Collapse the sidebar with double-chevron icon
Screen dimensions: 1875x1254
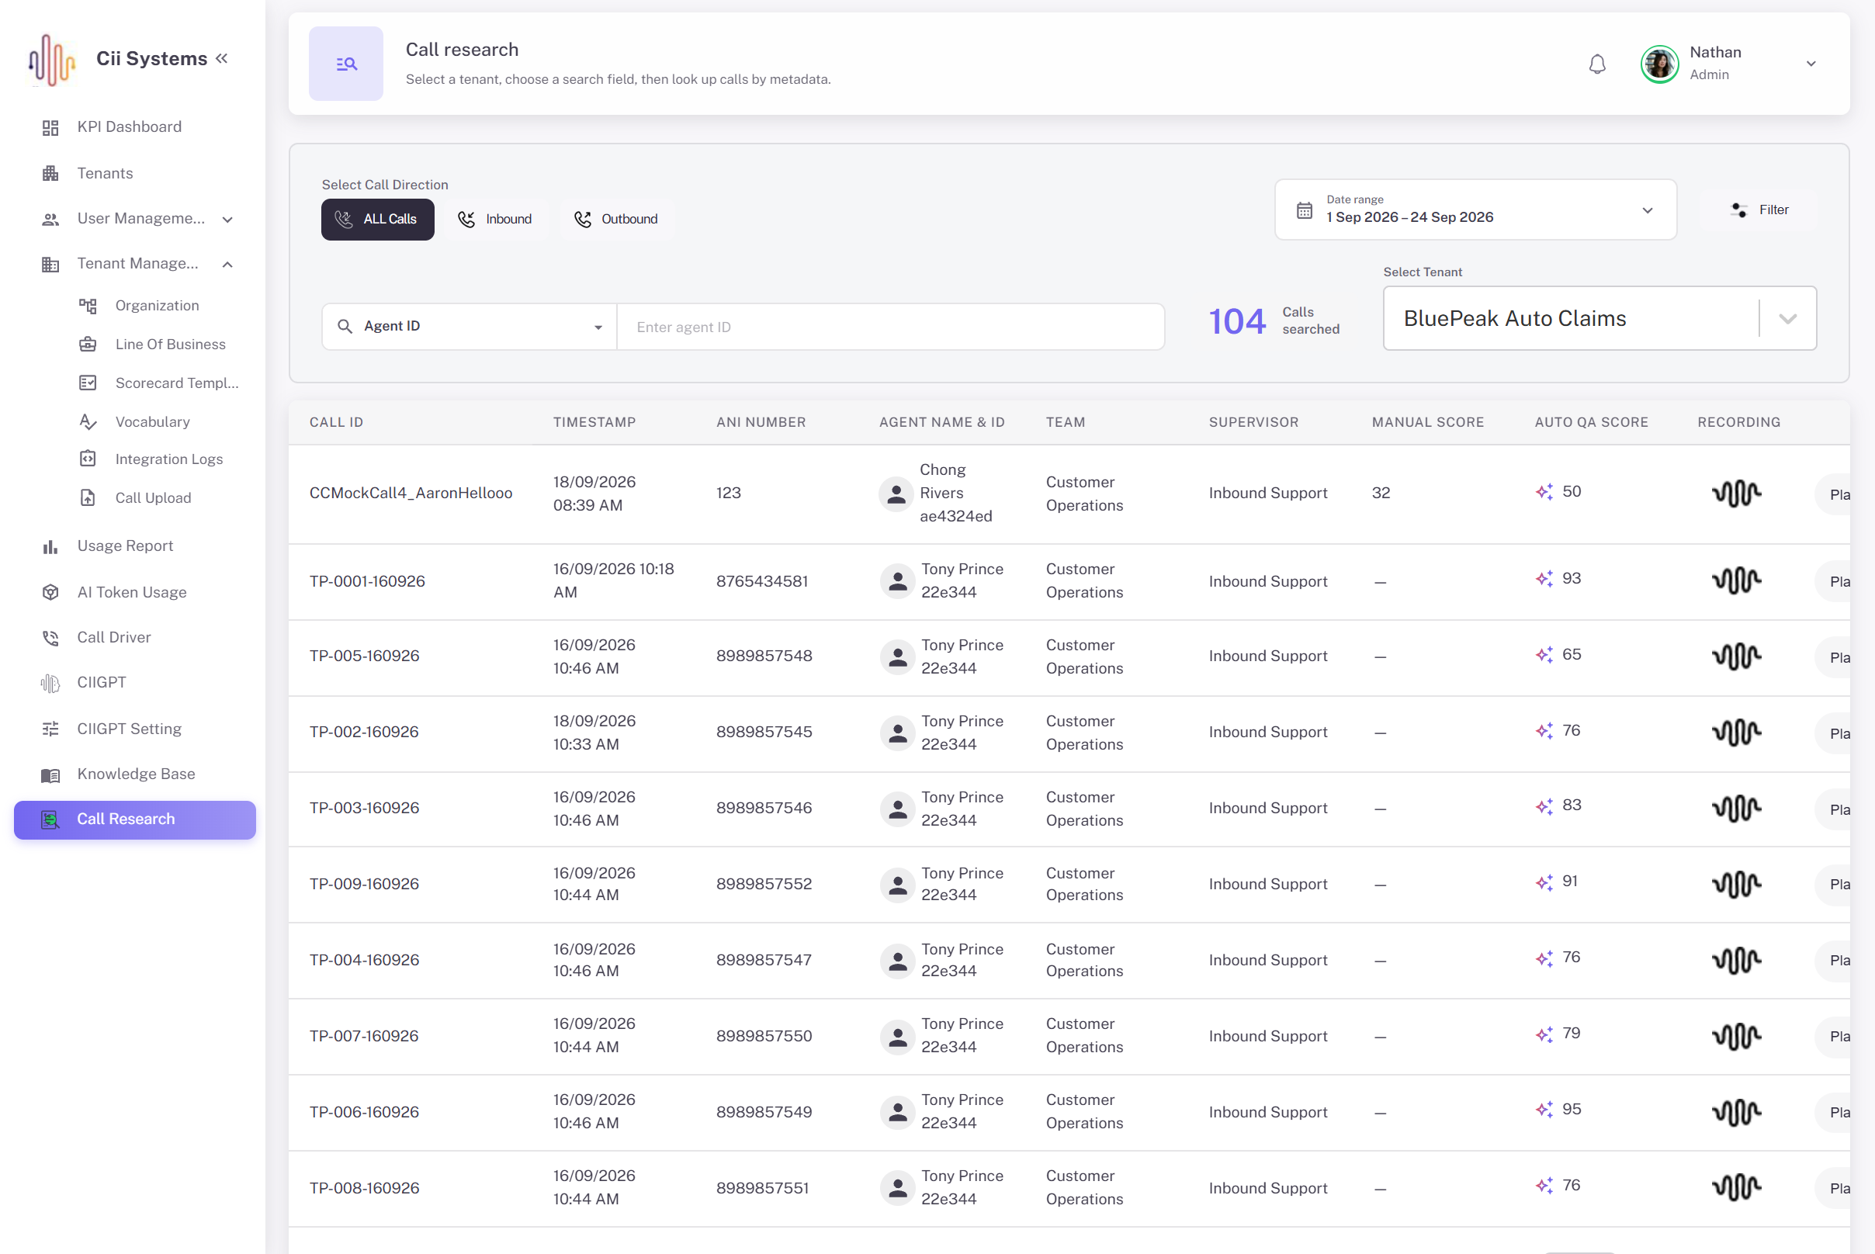tap(222, 58)
